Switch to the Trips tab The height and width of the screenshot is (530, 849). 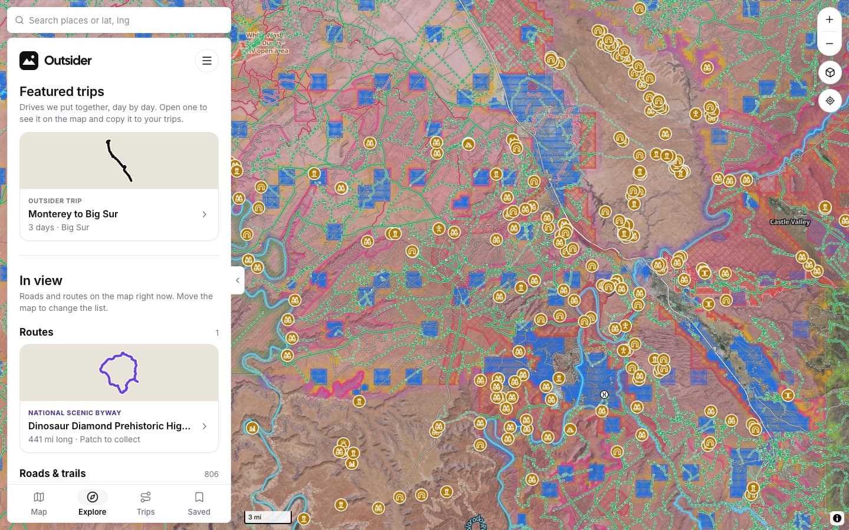146,503
